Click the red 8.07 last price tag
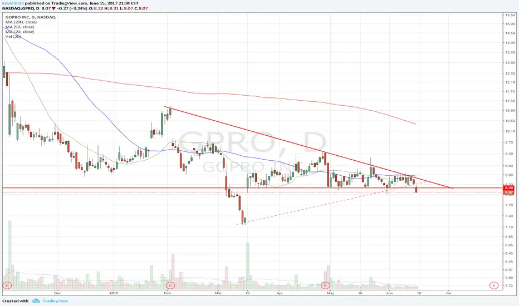This screenshot has width=519, height=306. pyautogui.click(x=508, y=192)
